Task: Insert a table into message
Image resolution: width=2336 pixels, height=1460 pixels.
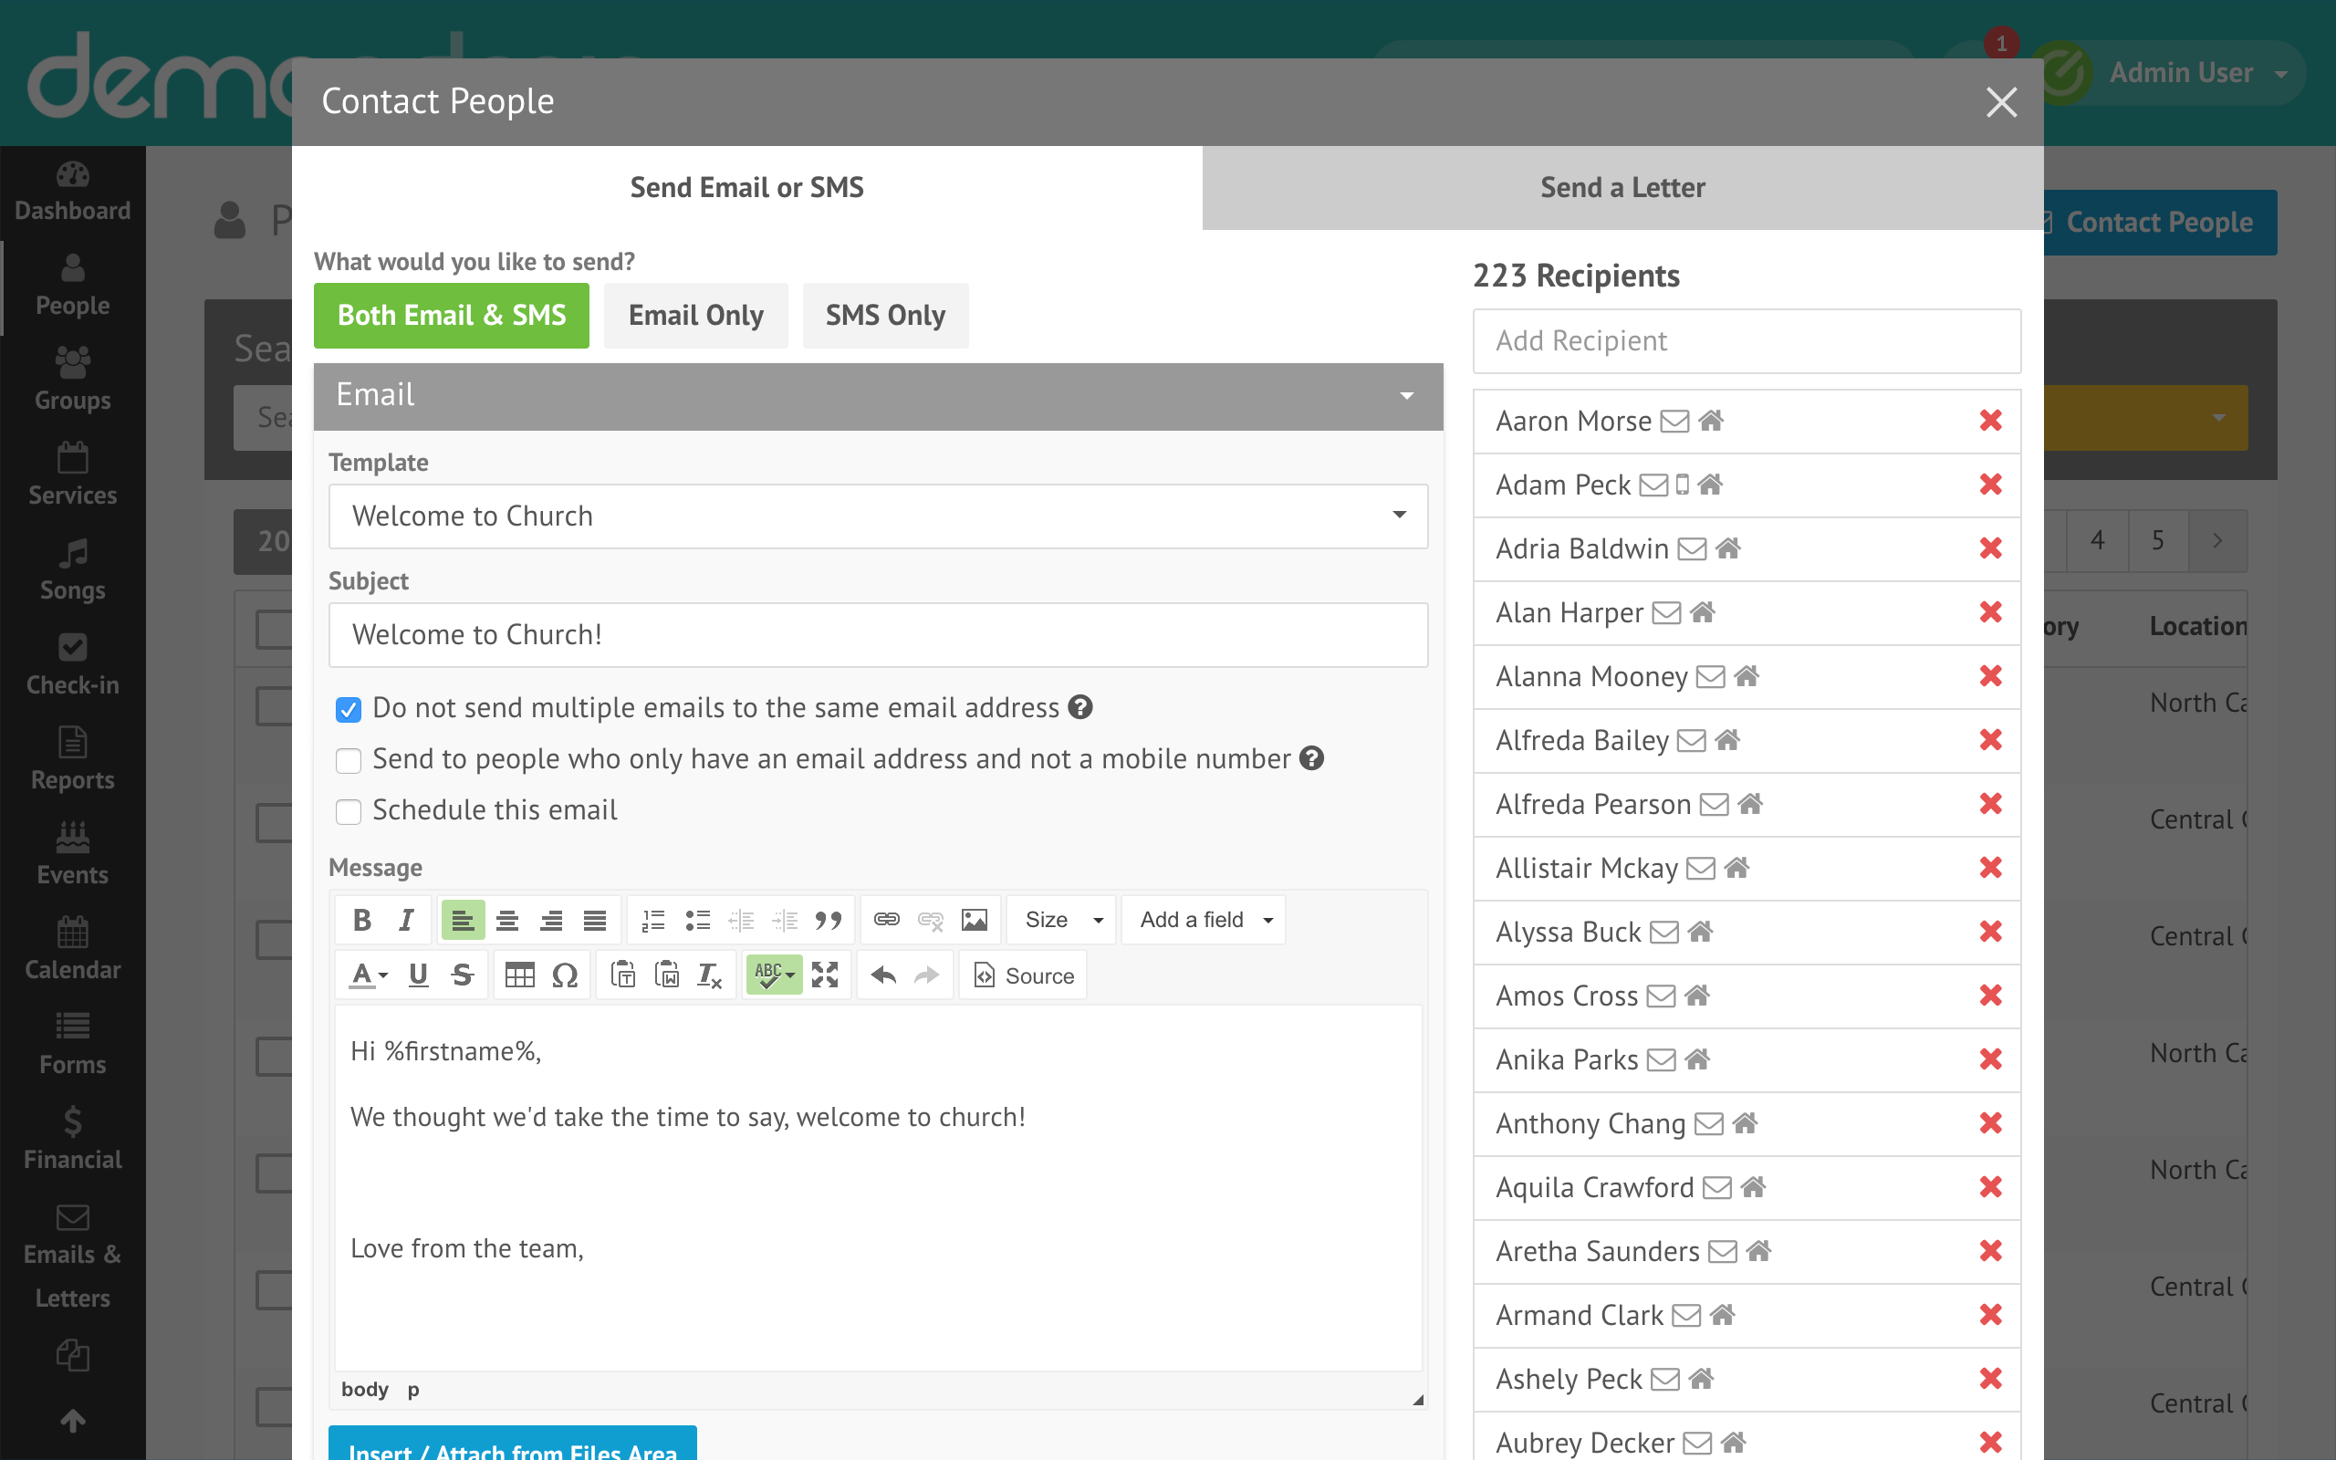Action: point(519,975)
